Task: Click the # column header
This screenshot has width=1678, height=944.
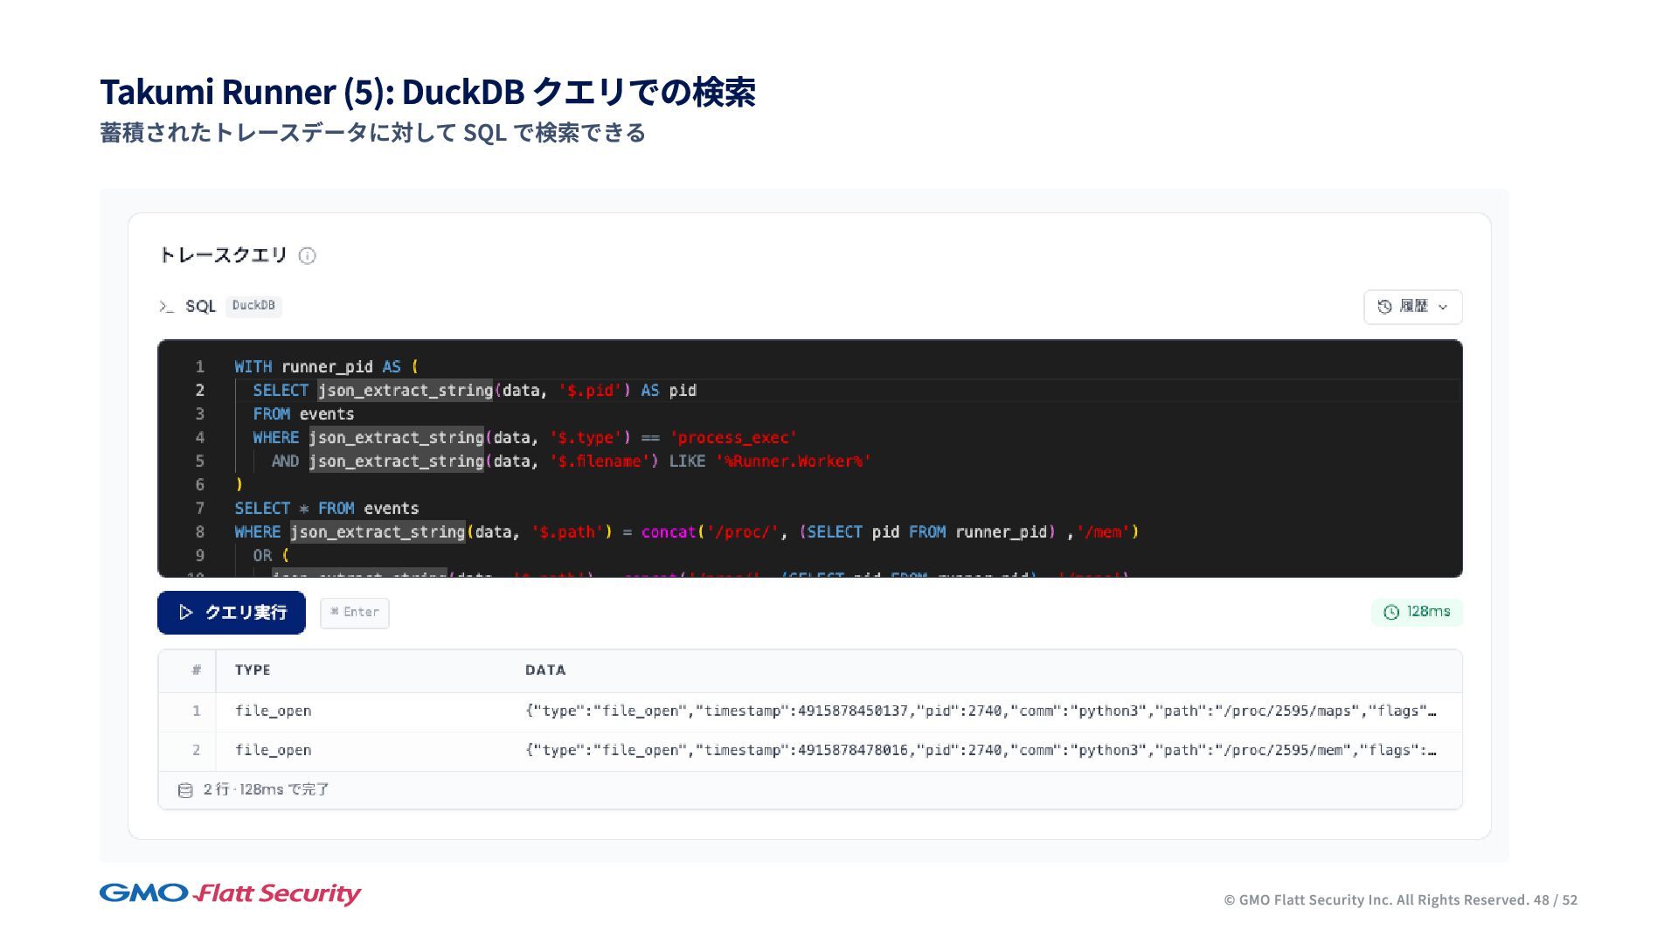Action: pos(196,670)
